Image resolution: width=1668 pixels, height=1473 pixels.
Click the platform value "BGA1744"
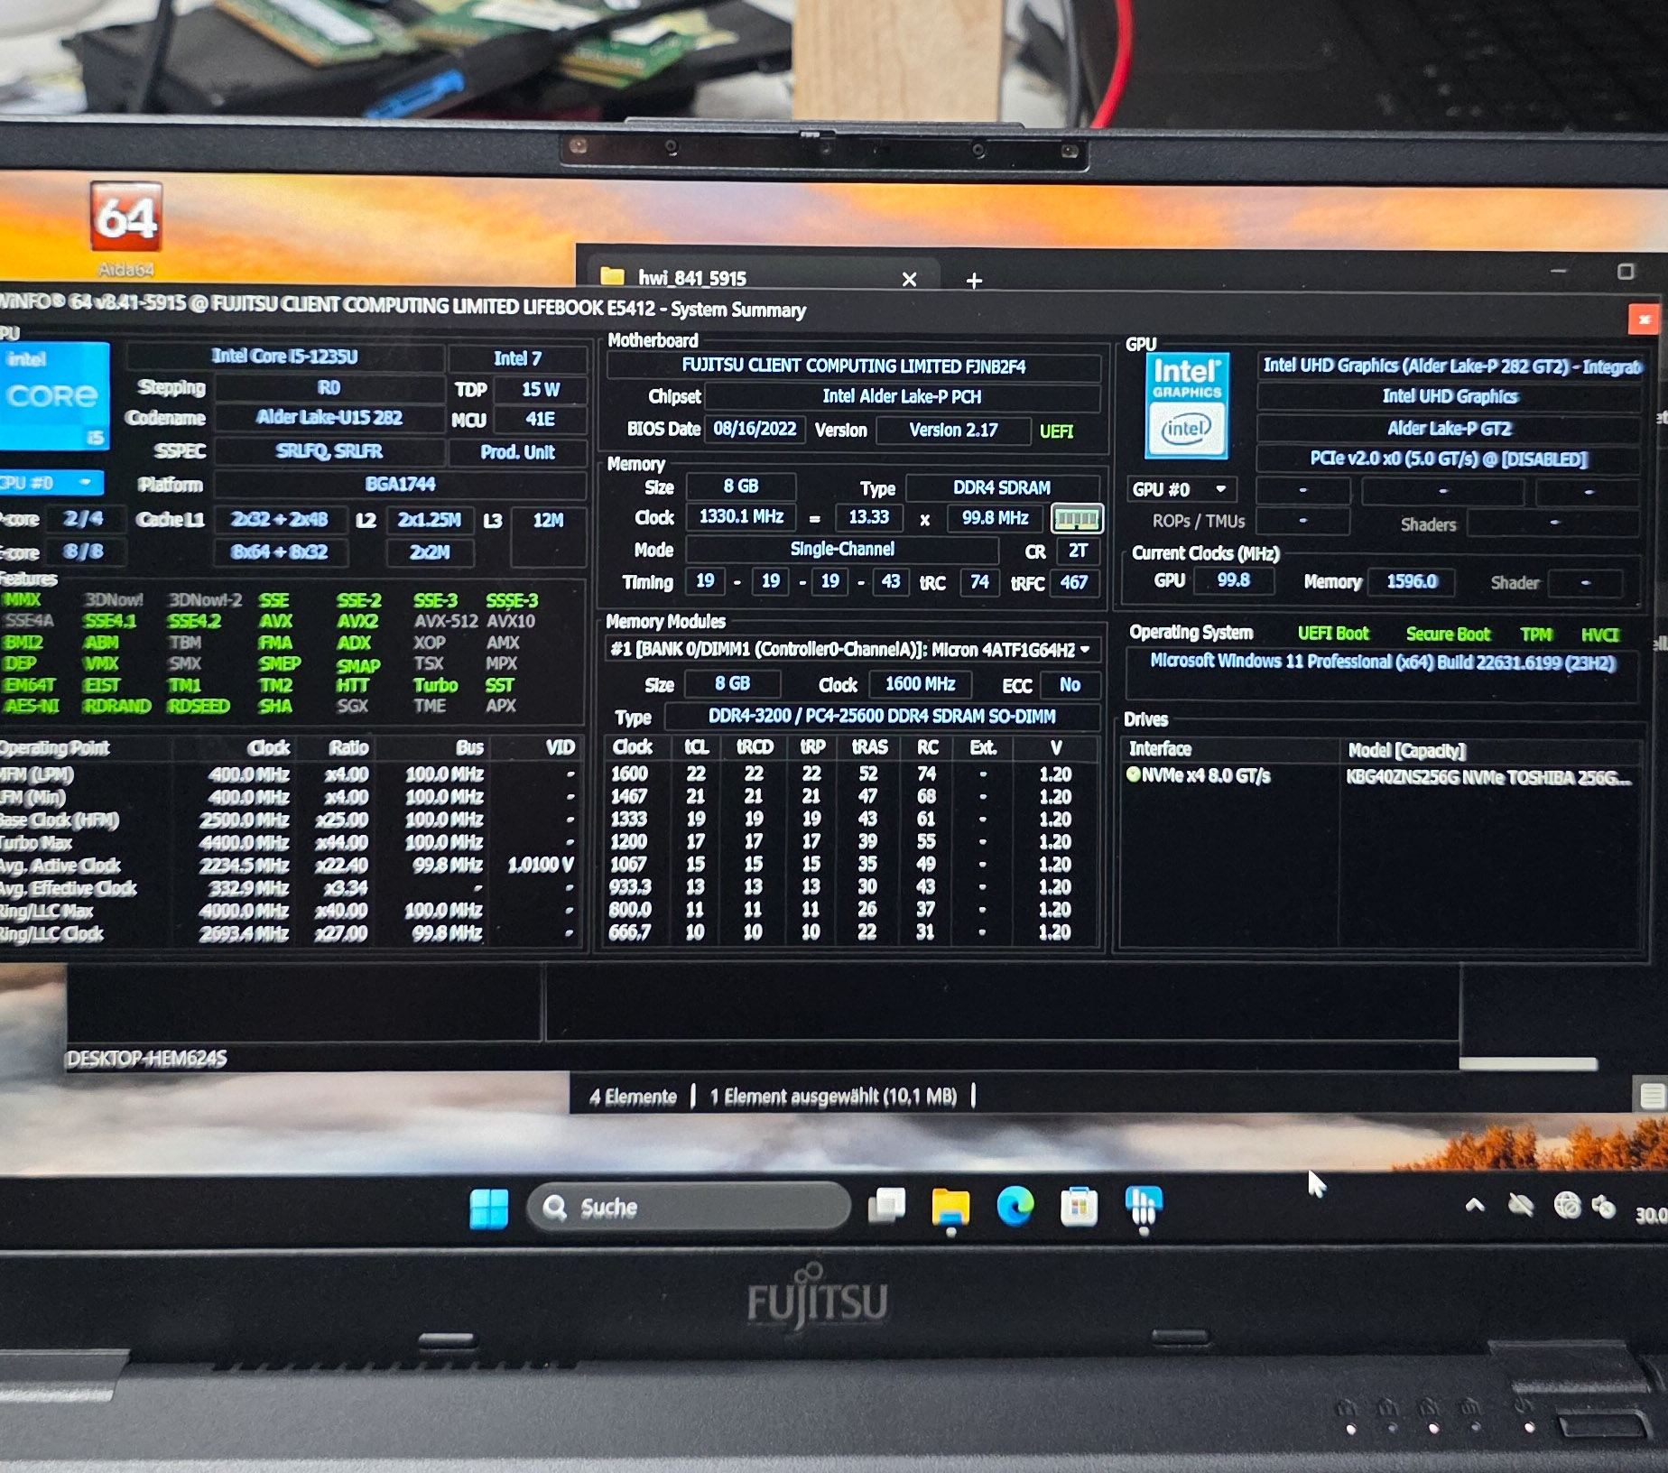[x=400, y=485]
